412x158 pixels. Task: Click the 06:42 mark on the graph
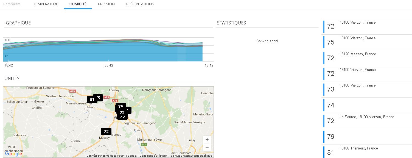[x=109, y=65]
